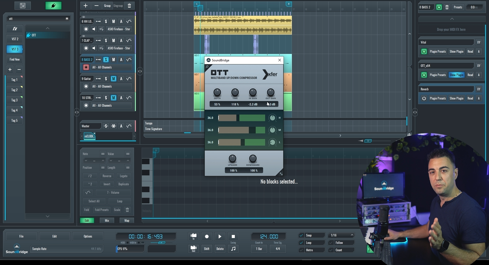Open ASIO Fireface input on 6 HH LO track
489x265 pixels.
pos(119,29)
